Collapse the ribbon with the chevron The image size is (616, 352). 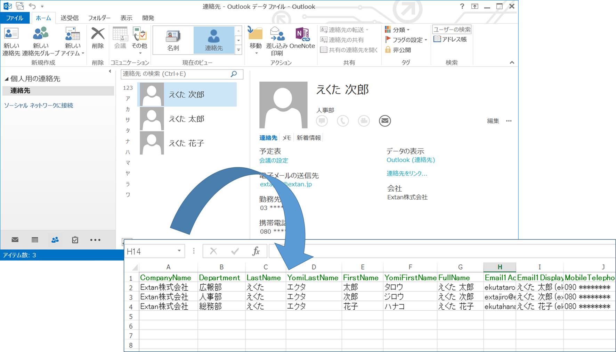(x=512, y=62)
